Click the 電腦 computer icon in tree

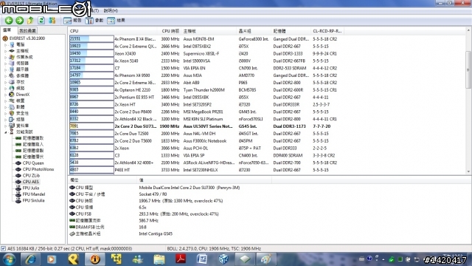(12, 44)
